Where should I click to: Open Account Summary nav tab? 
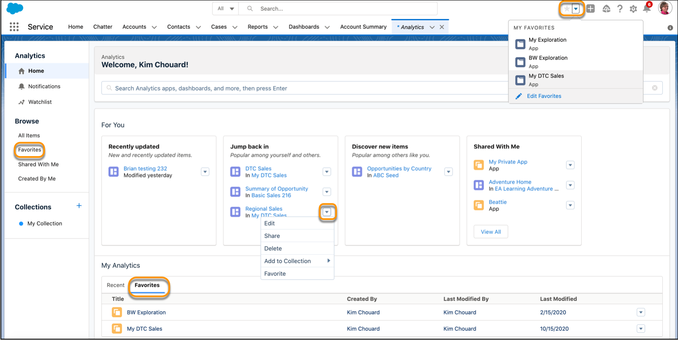364,27
